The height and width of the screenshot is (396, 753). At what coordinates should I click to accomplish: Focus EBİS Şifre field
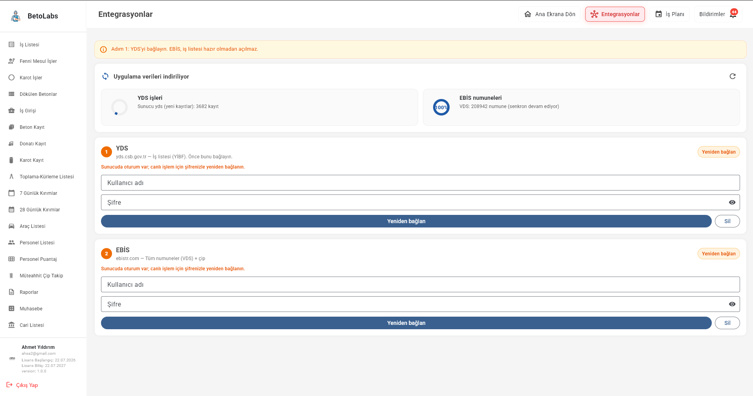[421, 304]
